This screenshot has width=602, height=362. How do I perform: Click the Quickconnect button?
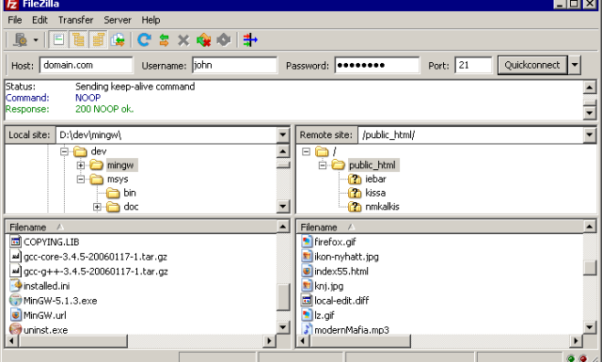click(532, 65)
